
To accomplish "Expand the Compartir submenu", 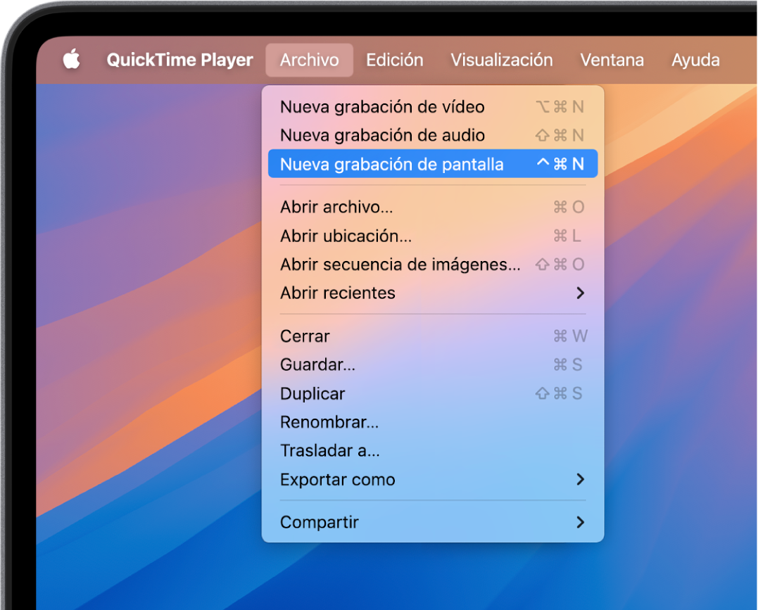I will pyautogui.click(x=433, y=522).
